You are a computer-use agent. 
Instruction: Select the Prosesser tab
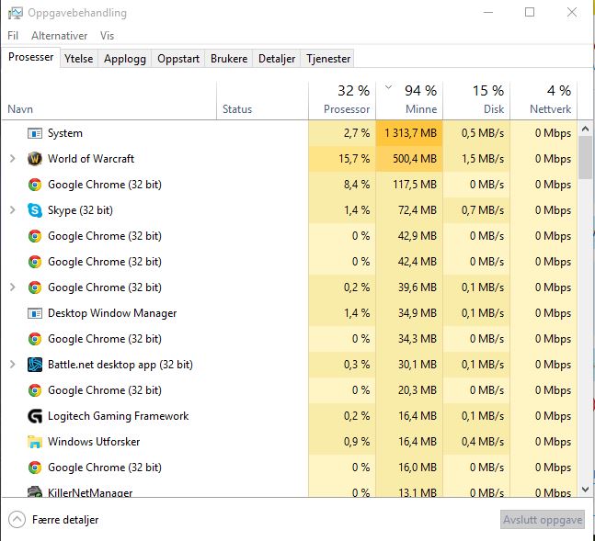30,57
